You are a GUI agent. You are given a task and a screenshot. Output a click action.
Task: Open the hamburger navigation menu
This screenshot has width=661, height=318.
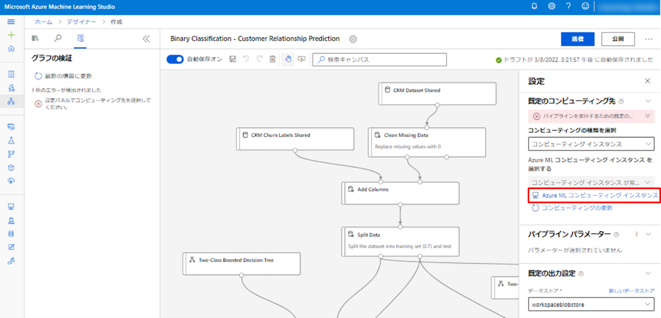[x=11, y=22]
